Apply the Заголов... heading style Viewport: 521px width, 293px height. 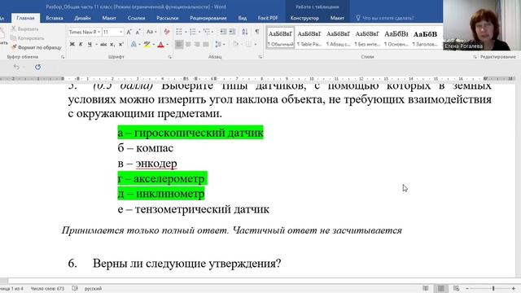tap(425, 38)
